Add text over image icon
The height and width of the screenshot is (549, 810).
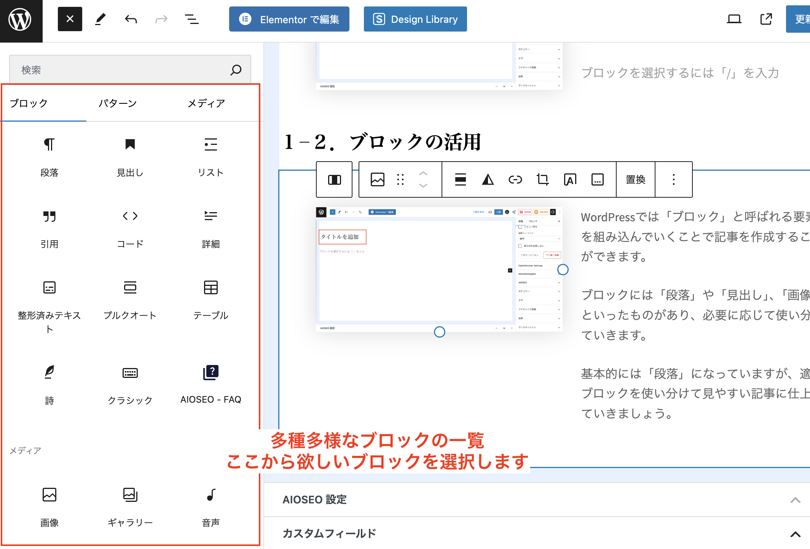(570, 179)
